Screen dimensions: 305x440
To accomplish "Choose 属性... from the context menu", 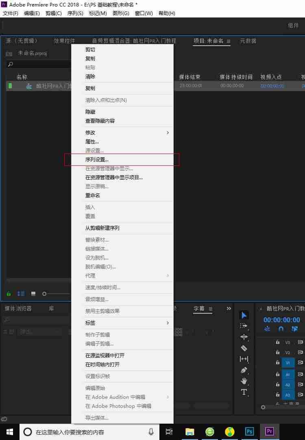I will [122, 141].
